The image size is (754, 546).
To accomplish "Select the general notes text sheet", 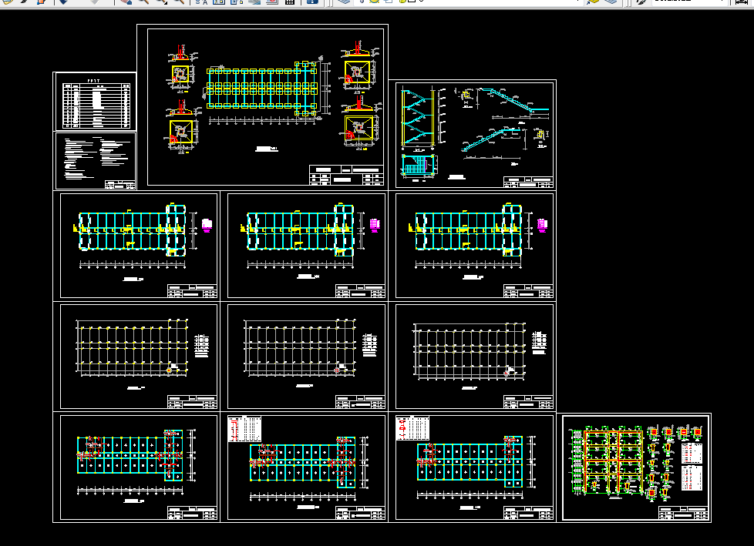I will click(96, 161).
